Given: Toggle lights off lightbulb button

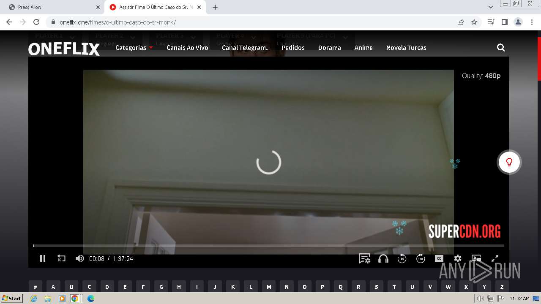Looking at the screenshot, I should [509, 162].
